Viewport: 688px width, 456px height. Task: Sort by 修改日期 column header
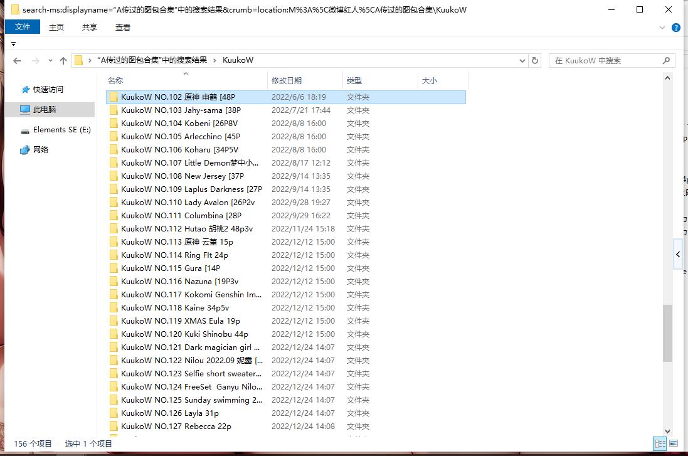tap(305, 81)
